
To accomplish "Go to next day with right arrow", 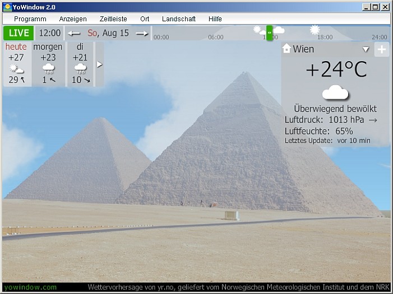I will 142,34.
